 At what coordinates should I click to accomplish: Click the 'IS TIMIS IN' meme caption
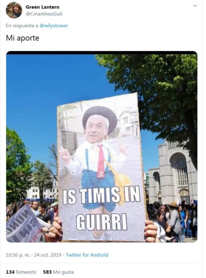[x=101, y=196]
